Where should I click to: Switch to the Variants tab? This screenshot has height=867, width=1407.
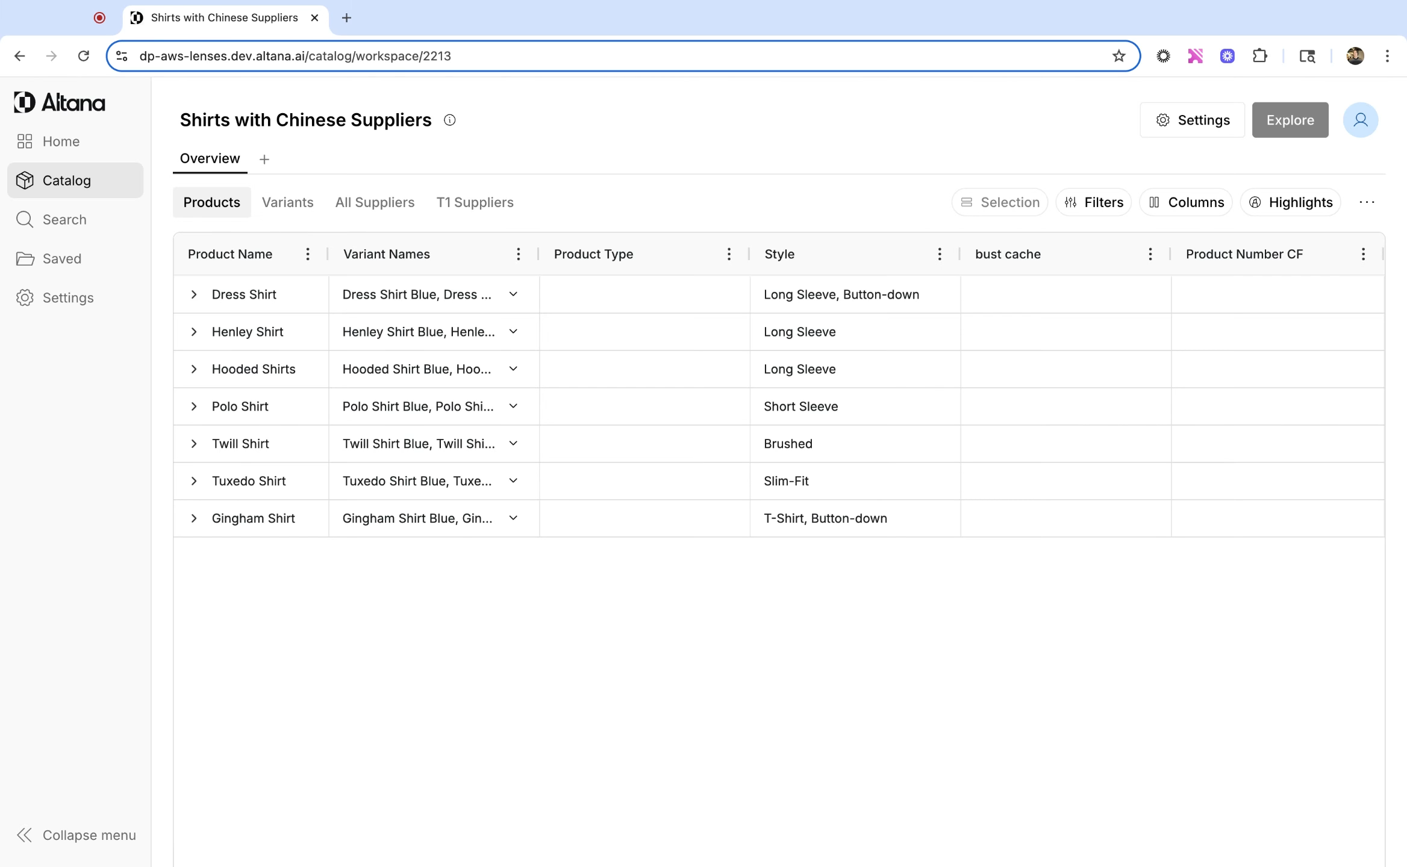(x=287, y=202)
